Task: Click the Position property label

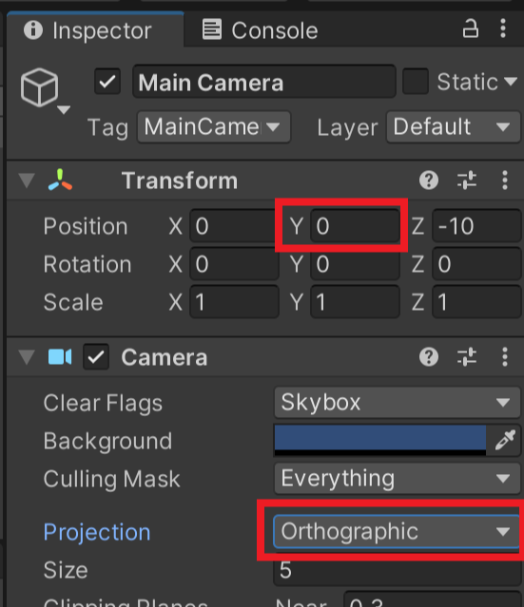Action: (x=86, y=226)
